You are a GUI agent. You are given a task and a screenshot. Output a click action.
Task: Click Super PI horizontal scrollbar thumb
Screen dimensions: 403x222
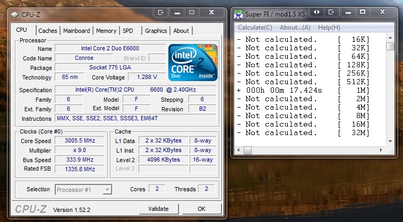tap(247, 150)
